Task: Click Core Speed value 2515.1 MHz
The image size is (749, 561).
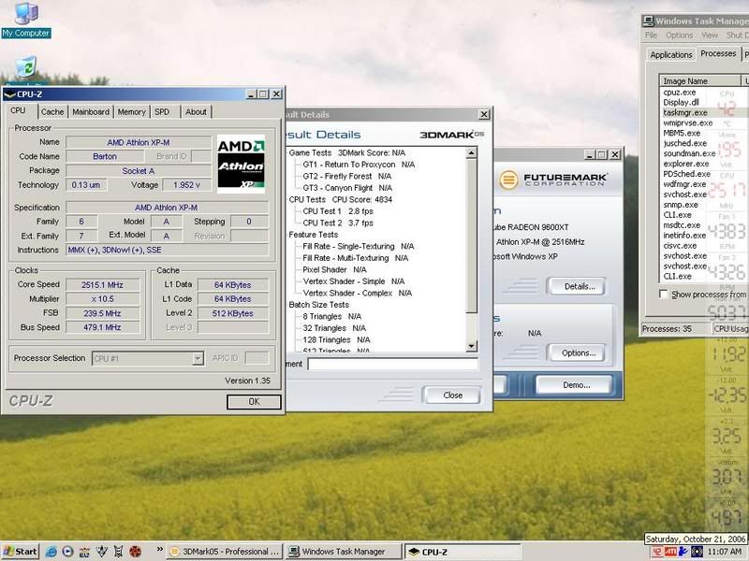Action: point(102,285)
